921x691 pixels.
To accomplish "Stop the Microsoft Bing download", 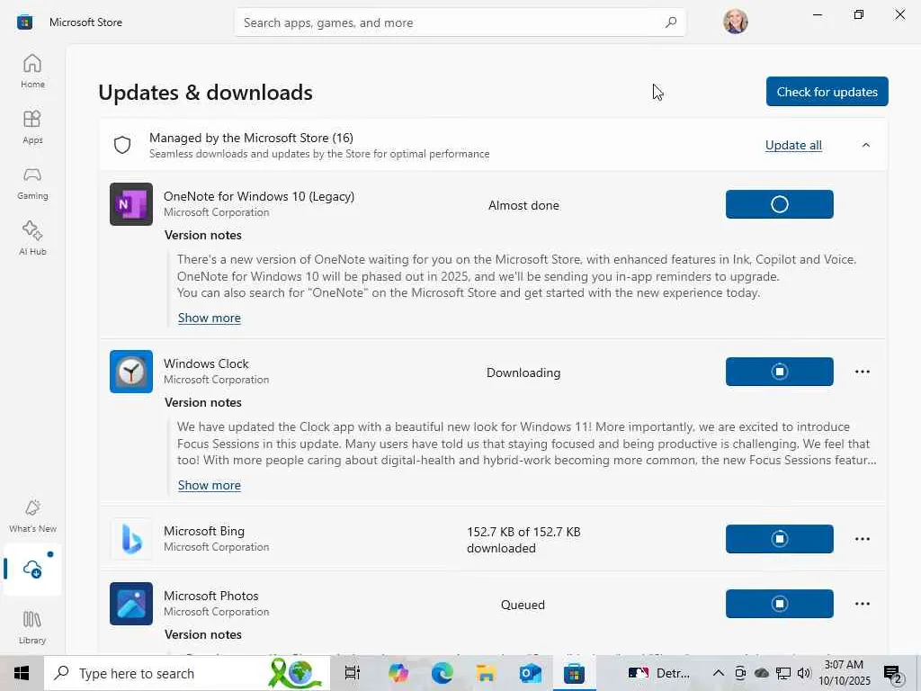I will click(779, 539).
